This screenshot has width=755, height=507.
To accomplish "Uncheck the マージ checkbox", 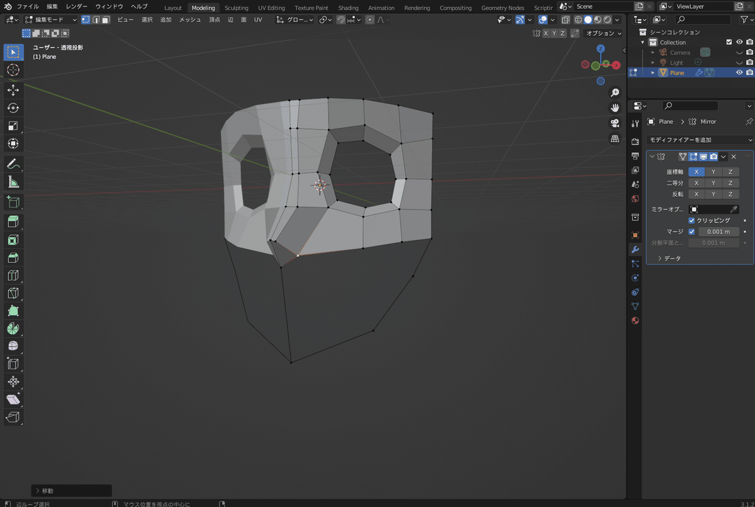I will coord(692,231).
